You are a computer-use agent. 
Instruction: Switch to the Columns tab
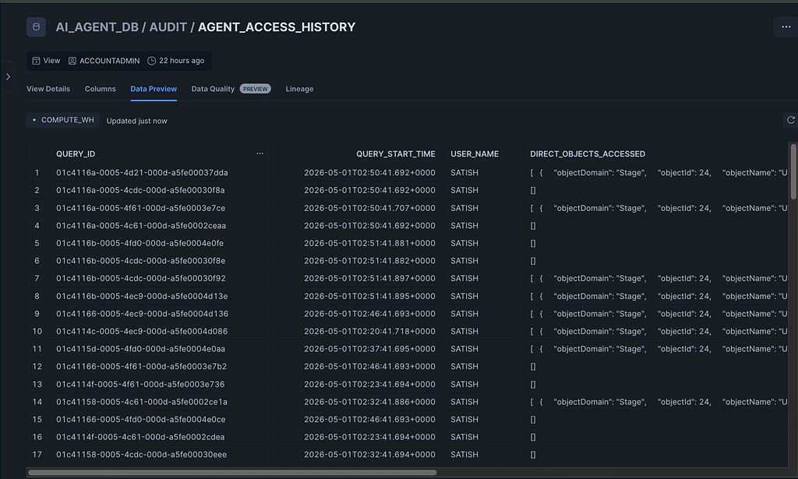(101, 89)
